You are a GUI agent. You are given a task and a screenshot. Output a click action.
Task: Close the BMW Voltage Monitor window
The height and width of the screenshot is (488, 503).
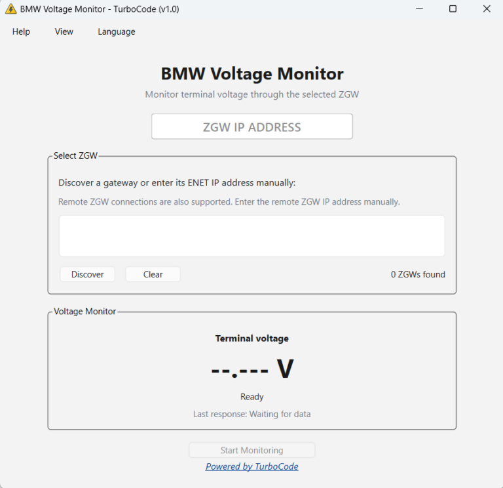coord(487,9)
